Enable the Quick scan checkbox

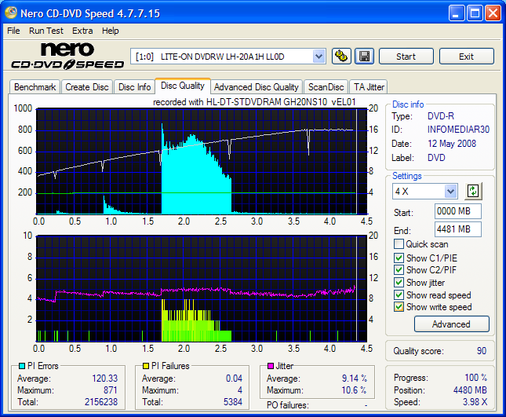399,244
